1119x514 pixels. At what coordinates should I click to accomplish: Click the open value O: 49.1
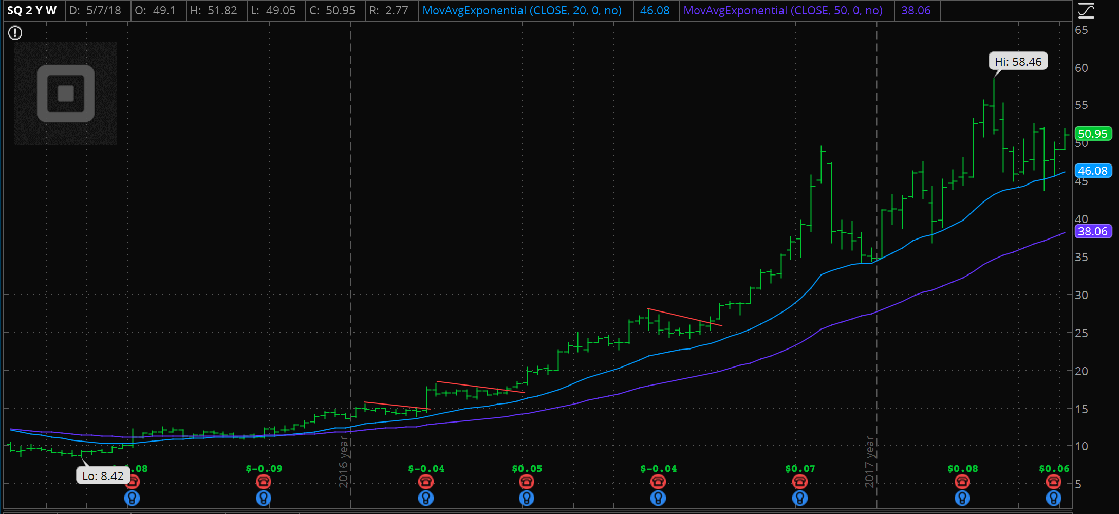tap(155, 10)
